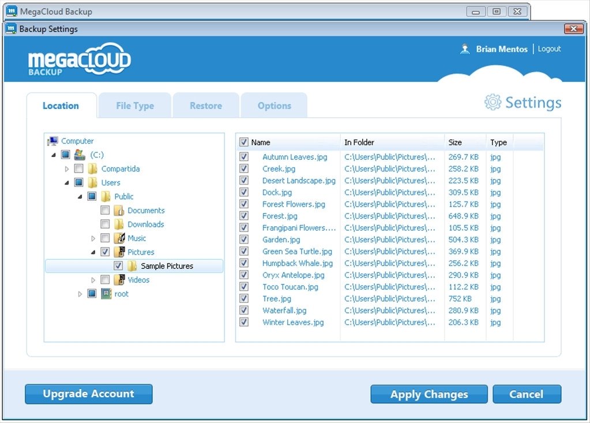Toggle the Downloads folder checkbox
Image resolution: width=590 pixels, height=423 pixels.
pyautogui.click(x=105, y=224)
